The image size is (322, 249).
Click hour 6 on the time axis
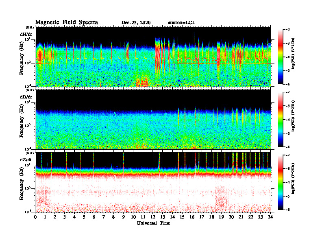94,217
